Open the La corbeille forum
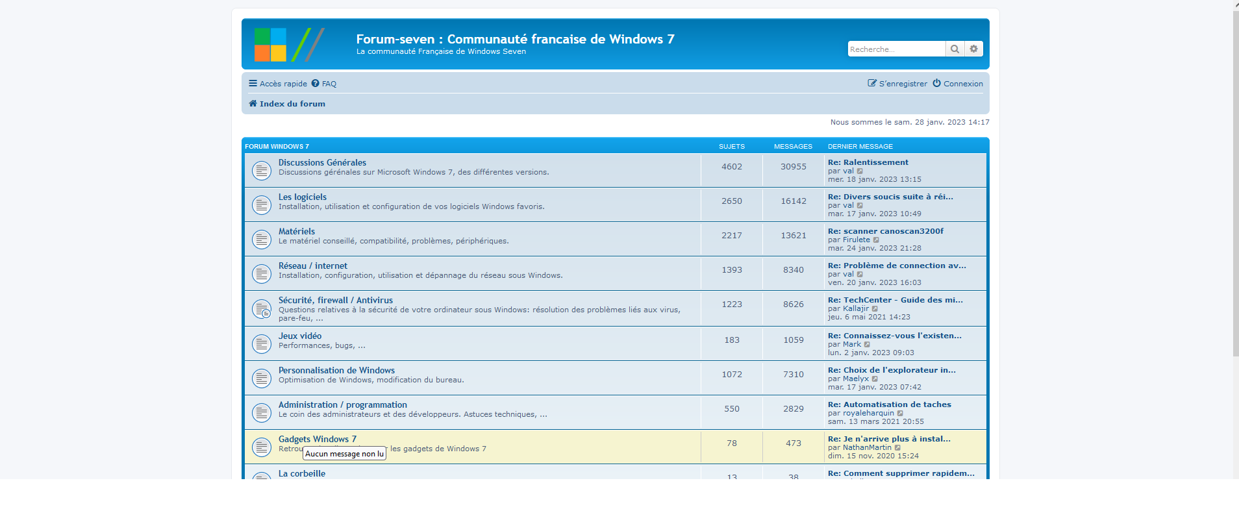Image resolution: width=1239 pixels, height=522 pixels. coord(302,474)
